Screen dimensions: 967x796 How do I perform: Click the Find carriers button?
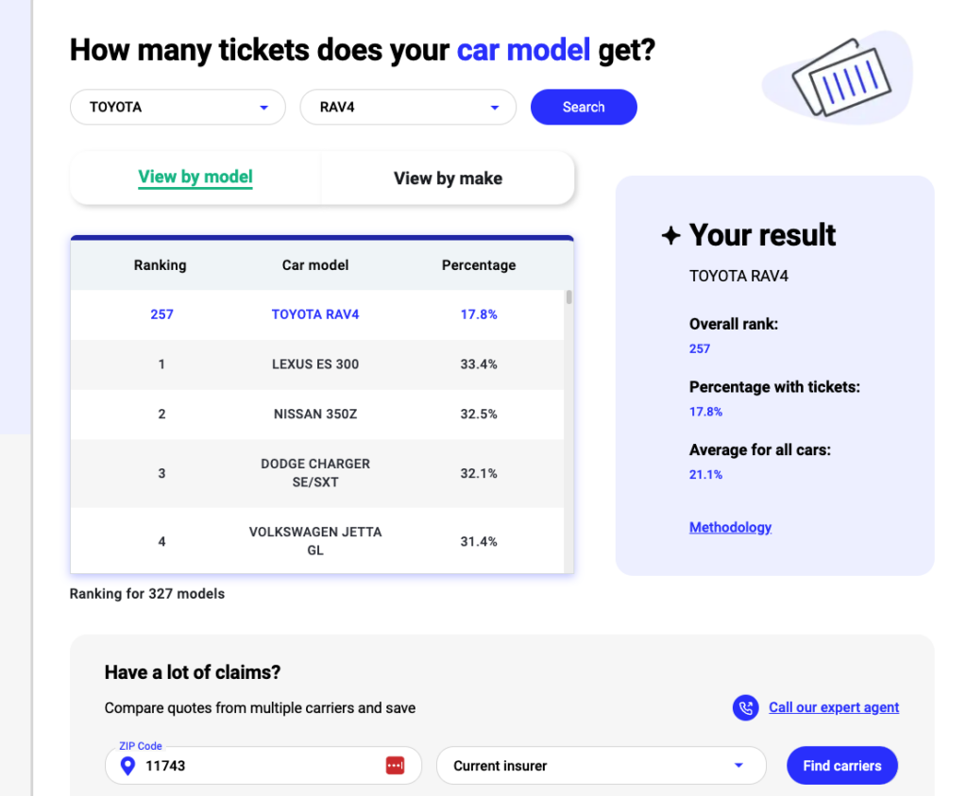click(x=841, y=766)
